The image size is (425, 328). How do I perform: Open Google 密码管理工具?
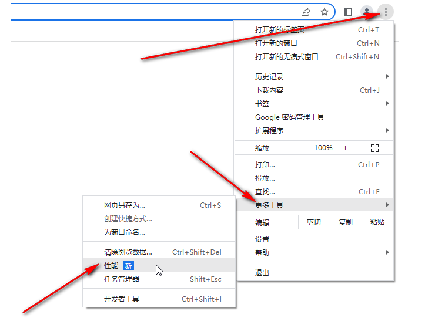tap(314, 117)
